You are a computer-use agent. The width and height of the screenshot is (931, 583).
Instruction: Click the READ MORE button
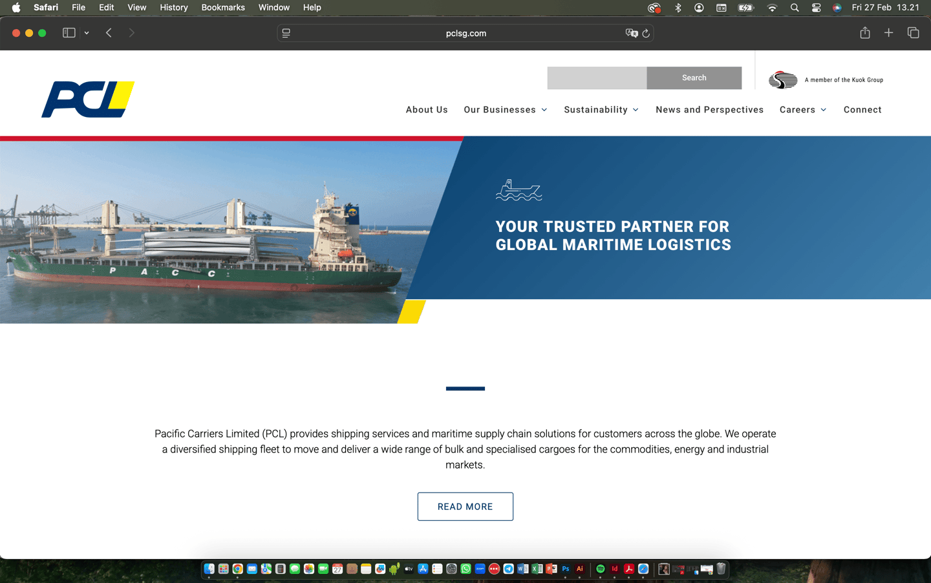click(x=465, y=507)
